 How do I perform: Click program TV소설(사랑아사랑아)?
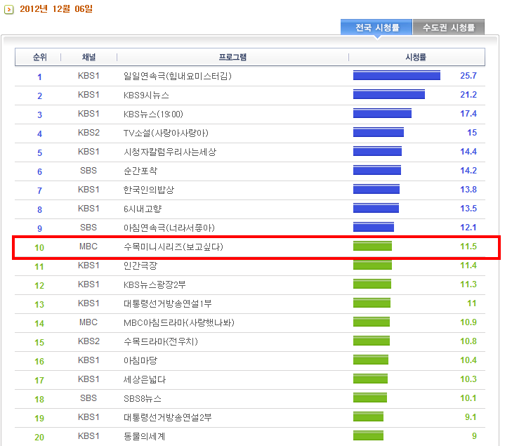pos(166,133)
